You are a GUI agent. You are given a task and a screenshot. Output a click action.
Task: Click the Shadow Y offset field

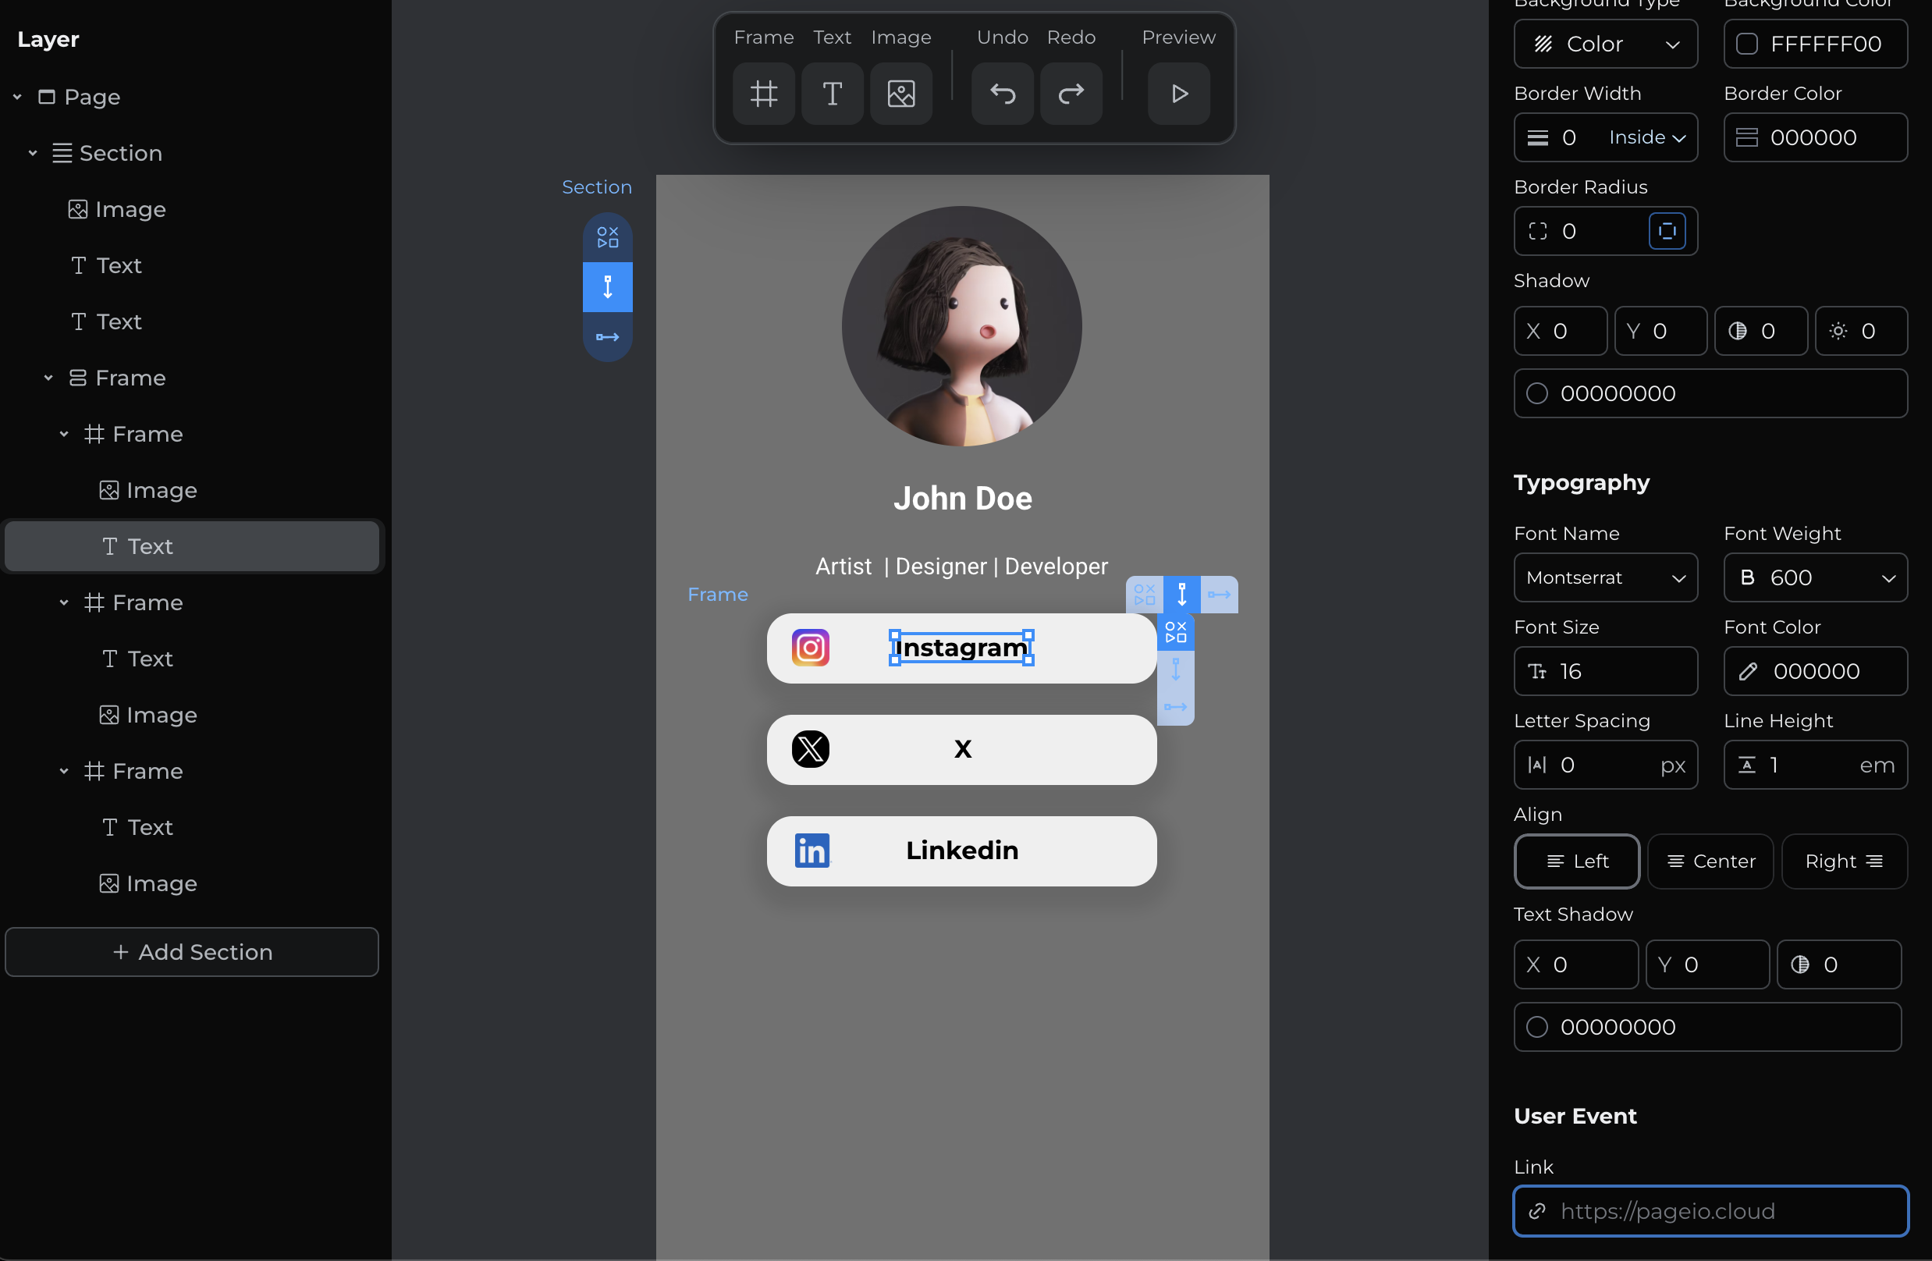tap(1660, 332)
